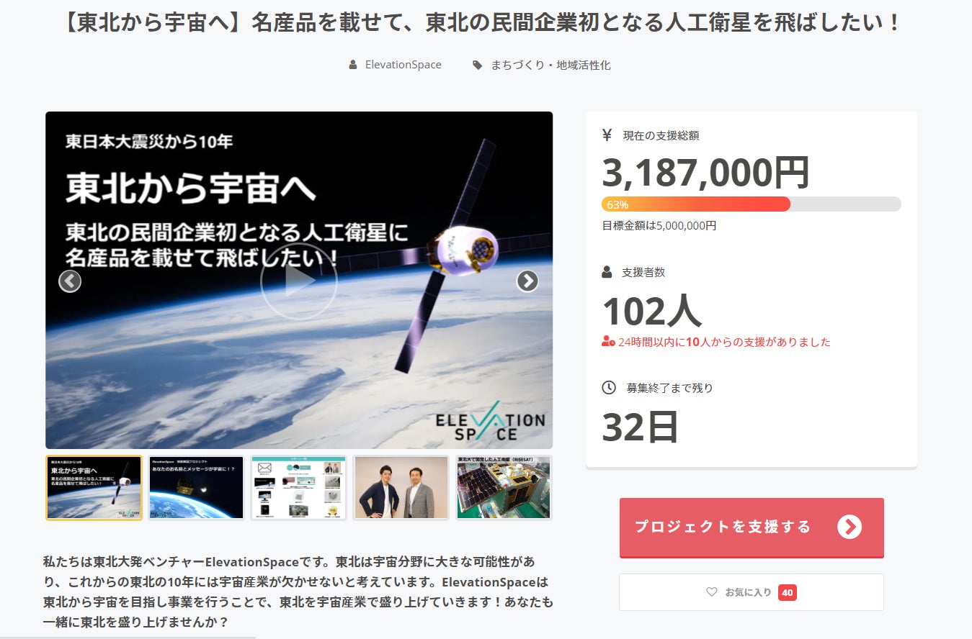Screen dimensions: 972x639
Task: Go to previous slide with left arrow
Action: click(70, 281)
